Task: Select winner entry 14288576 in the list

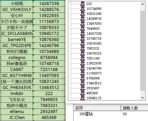Action: [94, 19]
